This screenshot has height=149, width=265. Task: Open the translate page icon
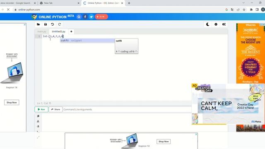click(232, 10)
